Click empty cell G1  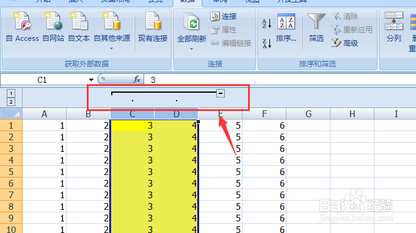pyautogui.click(x=308, y=125)
